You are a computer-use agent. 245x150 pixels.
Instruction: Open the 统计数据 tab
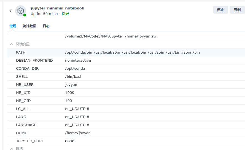[29, 26]
